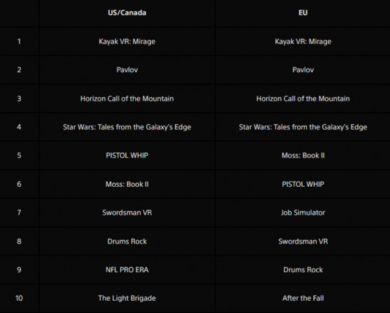Select Moss: Book II in rank 6 row
The image size is (390, 313).
pos(127,184)
